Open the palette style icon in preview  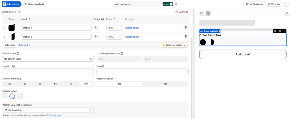202,13
